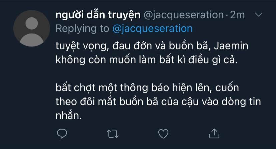Viewport: 276px width, 149px height.
Task: Click the last word nhắn. in tweet
Action: pyautogui.click(x=69, y=116)
